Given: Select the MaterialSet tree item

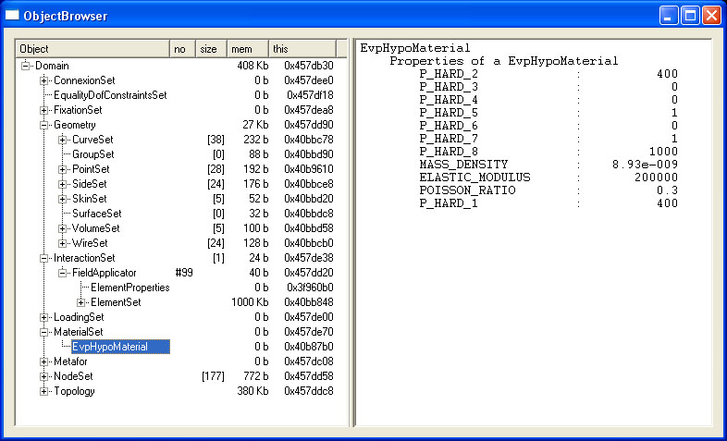Looking at the screenshot, I should (x=79, y=332).
